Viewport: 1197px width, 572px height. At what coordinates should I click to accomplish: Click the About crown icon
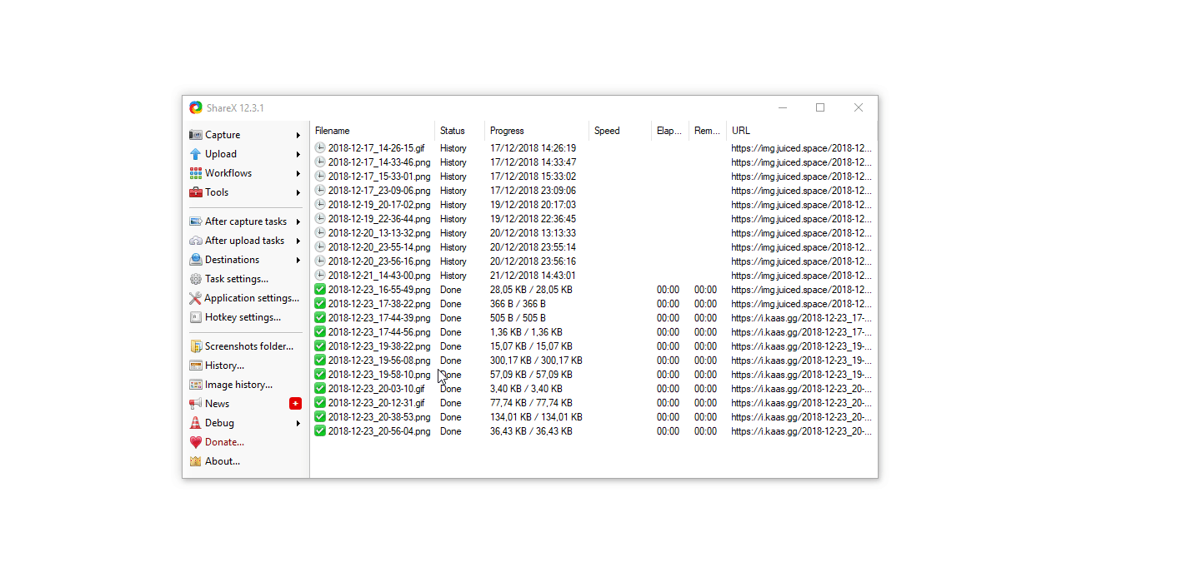(195, 461)
